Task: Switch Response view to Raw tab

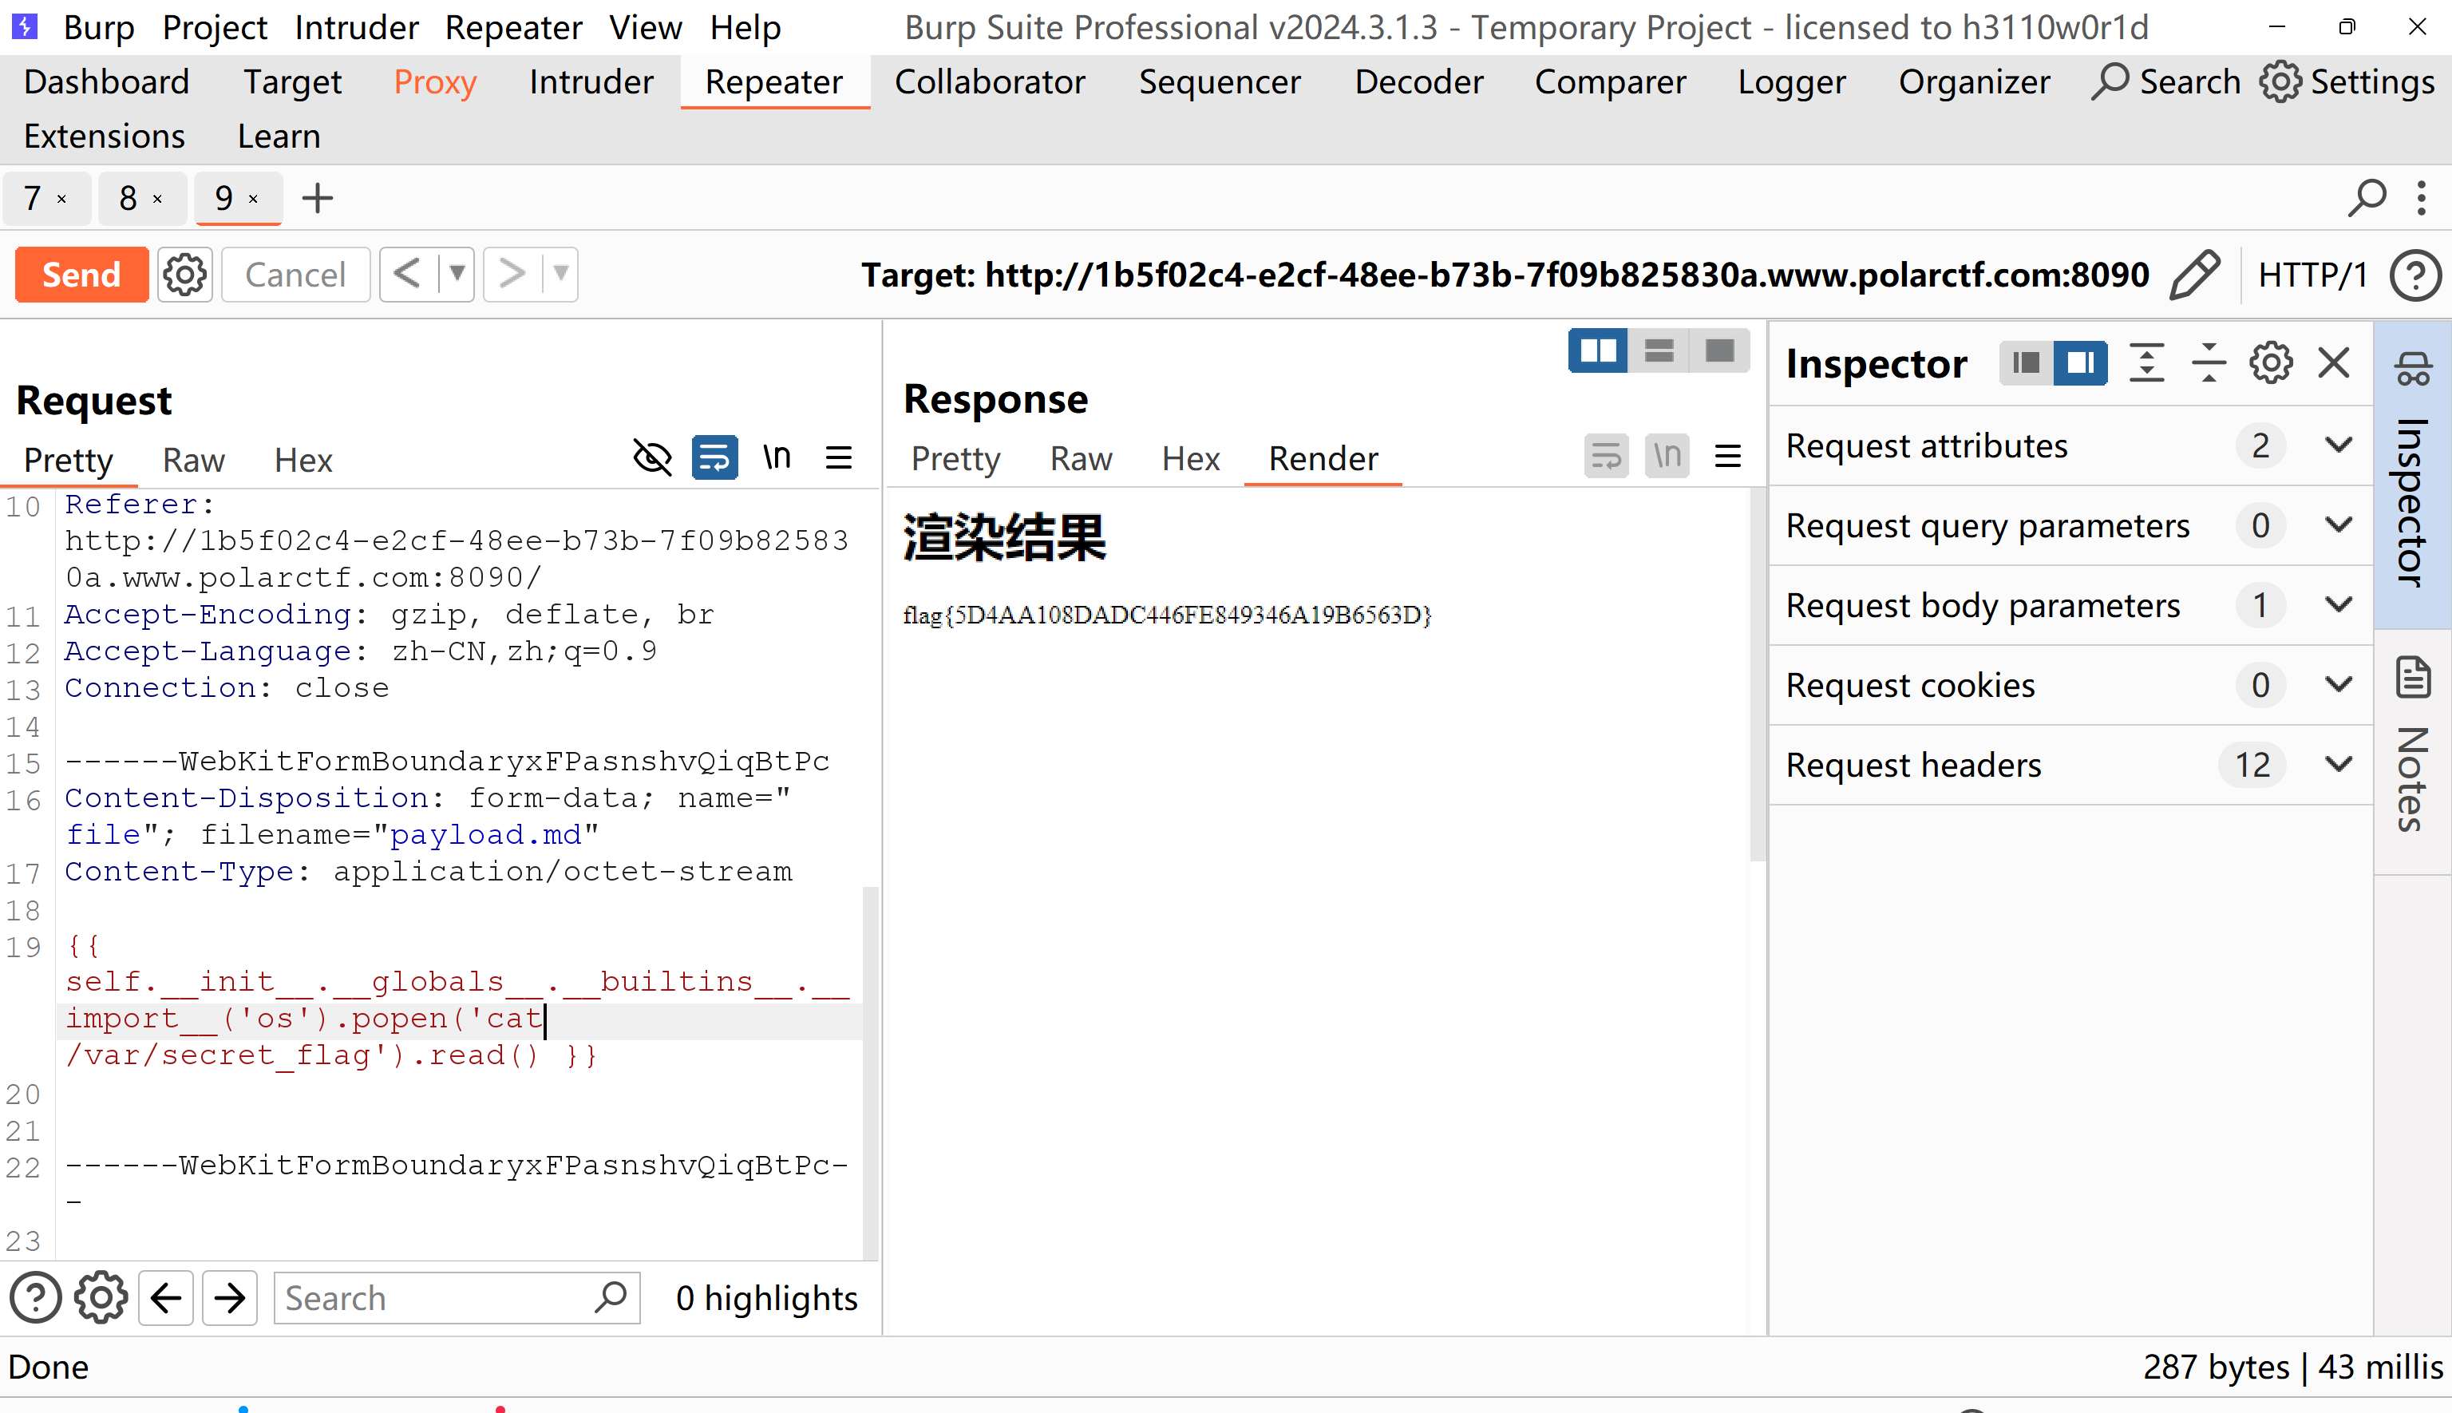Action: (1080, 458)
